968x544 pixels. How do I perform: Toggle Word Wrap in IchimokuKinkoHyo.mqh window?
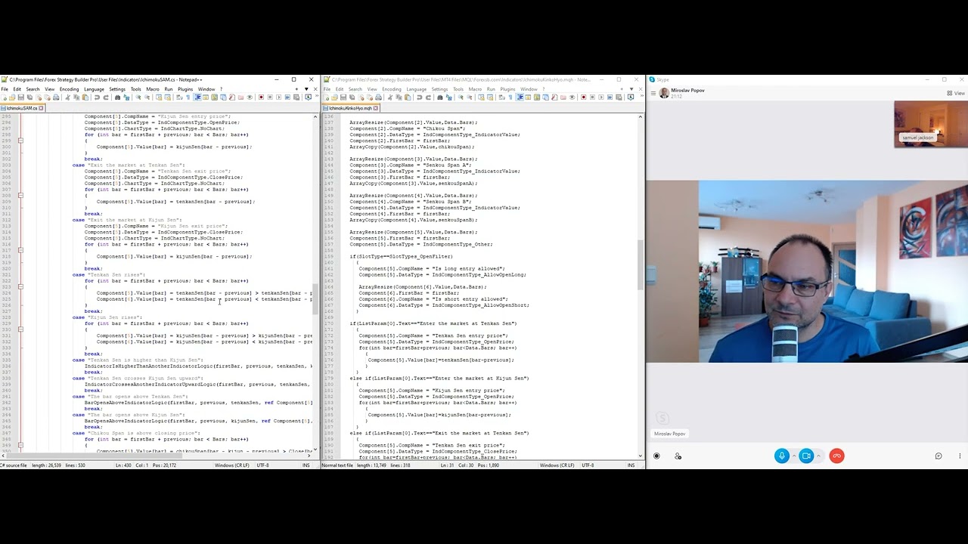[501, 97]
